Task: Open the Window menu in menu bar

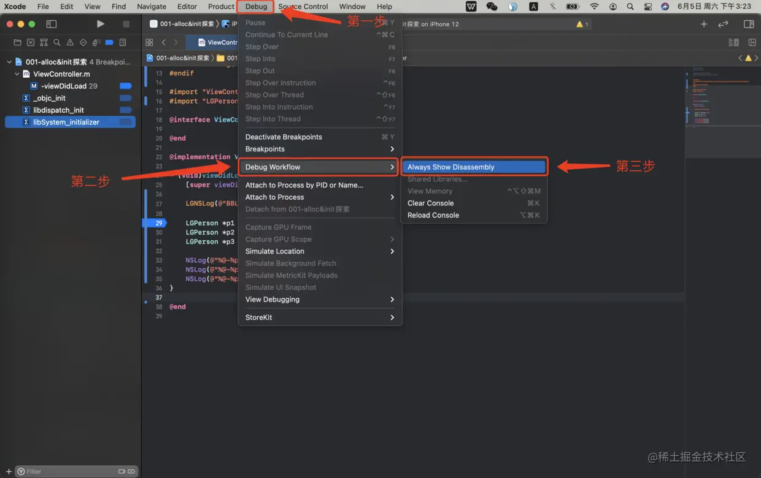Action: 352,7
